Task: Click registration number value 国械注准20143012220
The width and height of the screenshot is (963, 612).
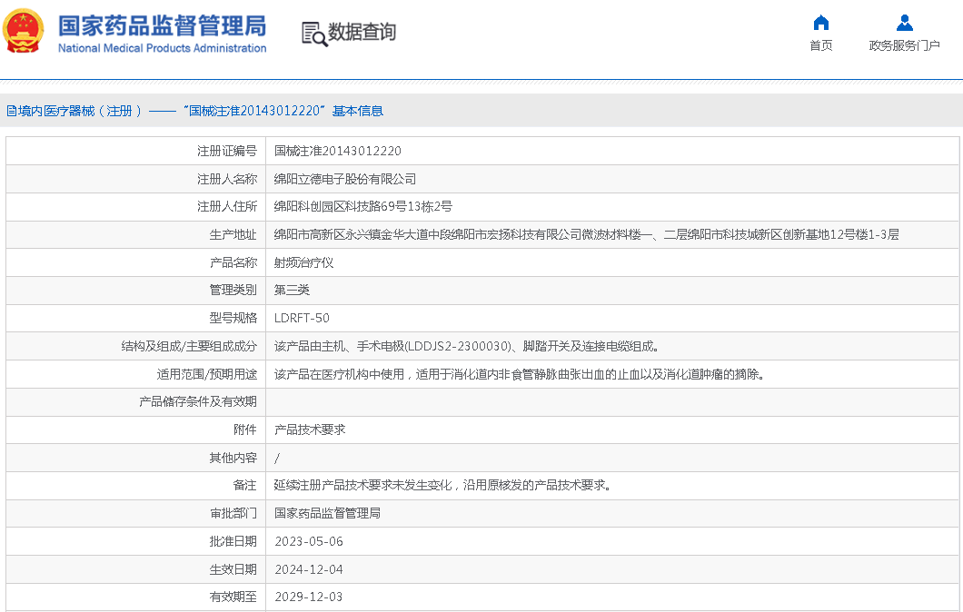Action: [338, 151]
